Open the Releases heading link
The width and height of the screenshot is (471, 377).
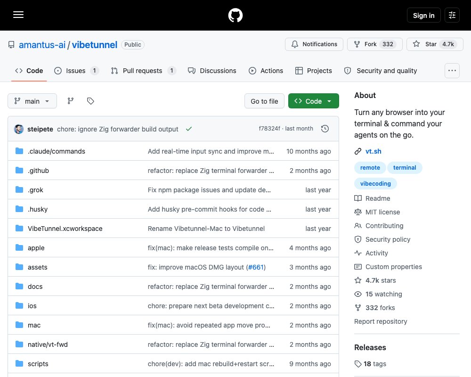pos(370,347)
